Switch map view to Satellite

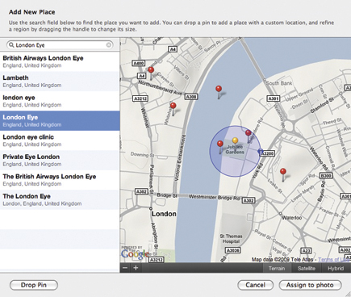(x=307, y=268)
